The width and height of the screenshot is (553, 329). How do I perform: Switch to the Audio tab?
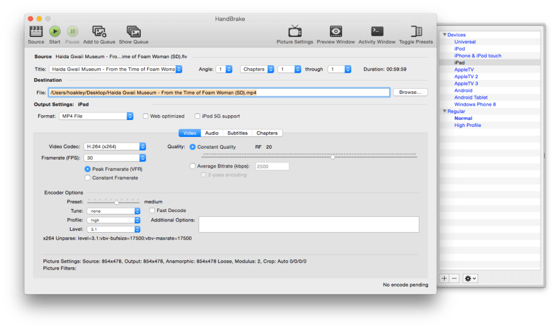click(x=211, y=133)
